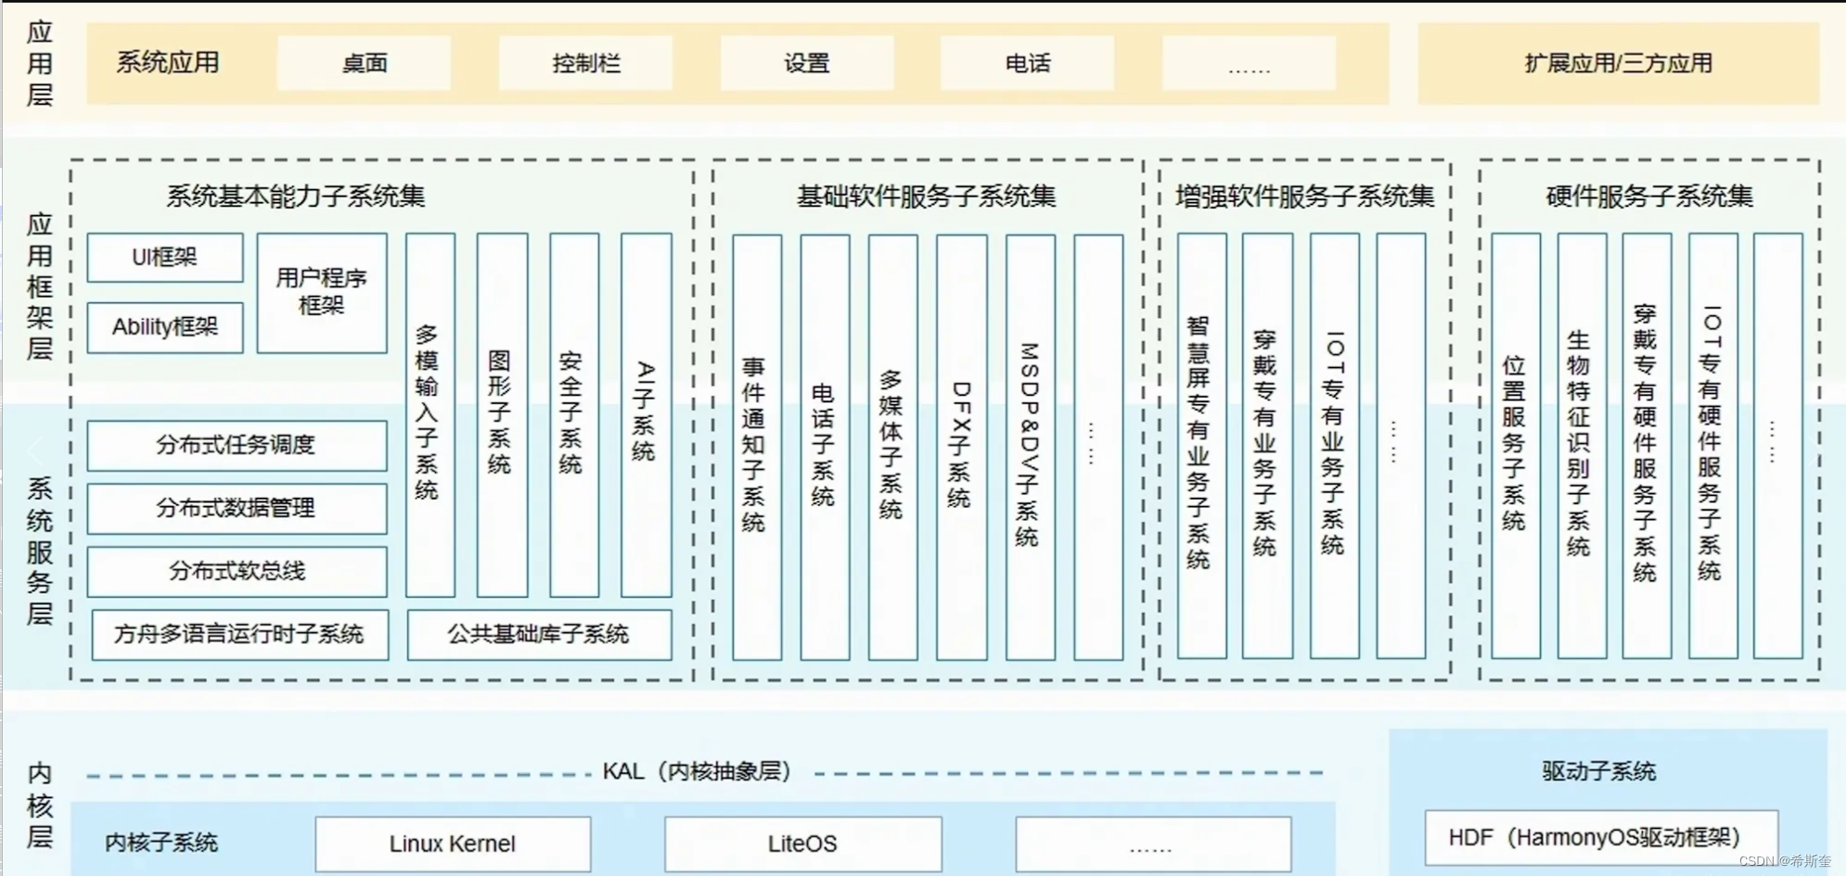
Task: Open the 控制栏 application item
Action: coord(585,63)
